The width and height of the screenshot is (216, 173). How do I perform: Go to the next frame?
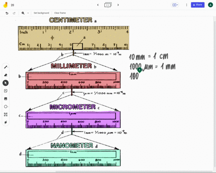[118, 5]
